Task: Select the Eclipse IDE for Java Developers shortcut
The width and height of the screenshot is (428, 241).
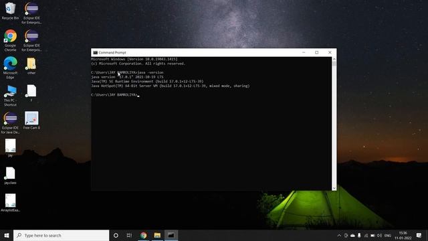Action: pyautogui.click(x=10, y=123)
